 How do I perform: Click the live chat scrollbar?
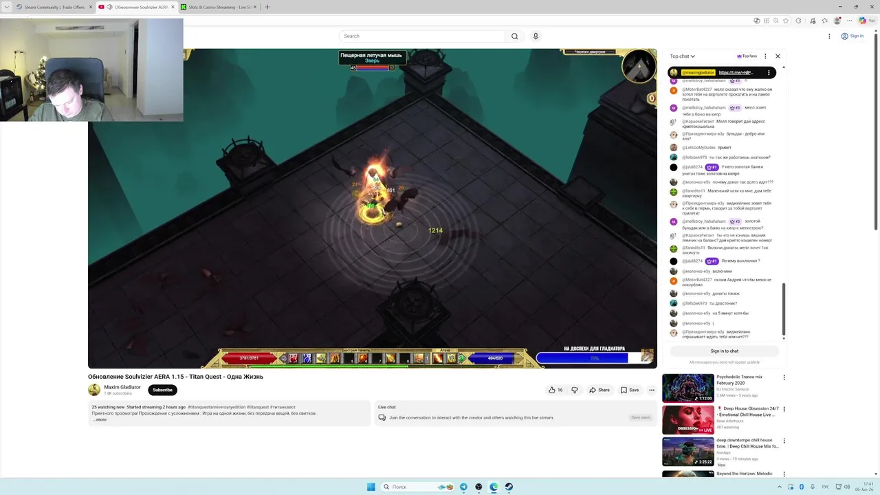pyautogui.click(x=784, y=309)
